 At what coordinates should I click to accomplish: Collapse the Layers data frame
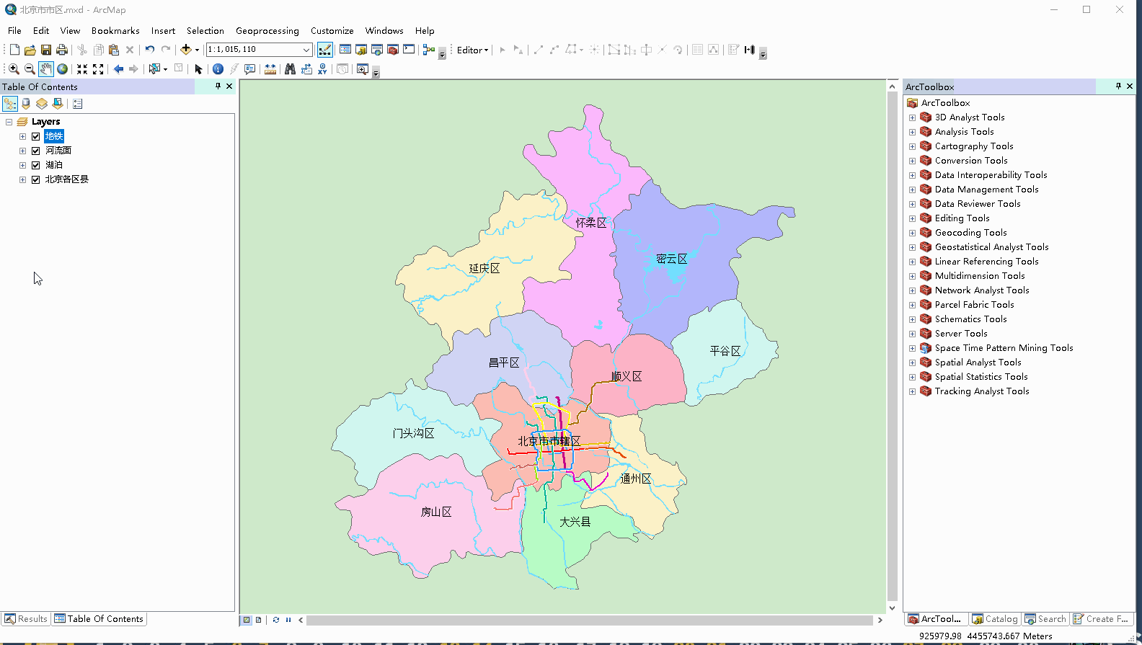(x=9, y=122)
